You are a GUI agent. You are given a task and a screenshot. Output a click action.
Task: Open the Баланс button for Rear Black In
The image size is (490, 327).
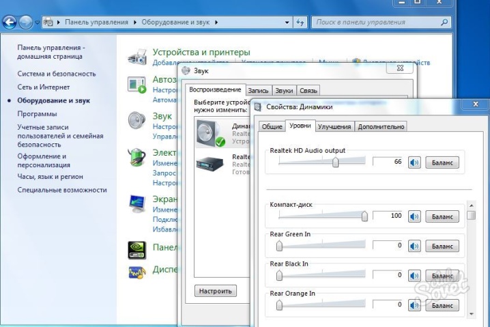coord(442,276)
